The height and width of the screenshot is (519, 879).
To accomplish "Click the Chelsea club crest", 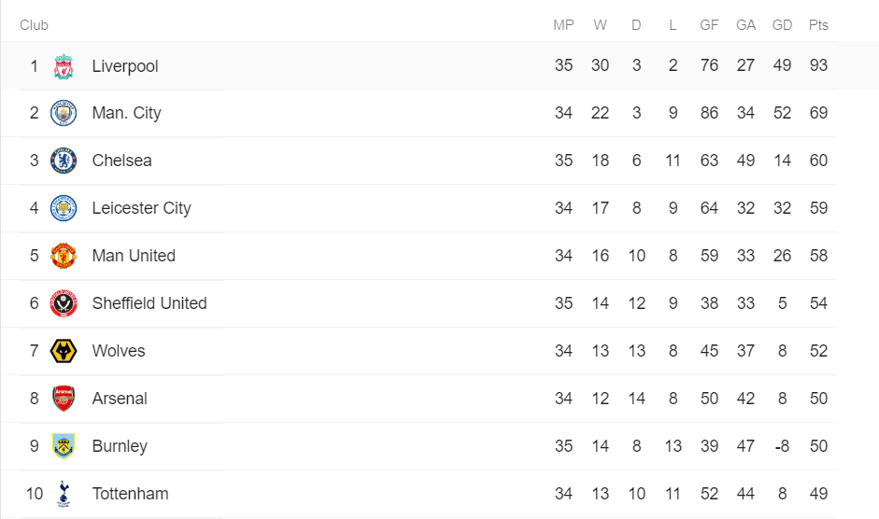I will click(64, 161).
